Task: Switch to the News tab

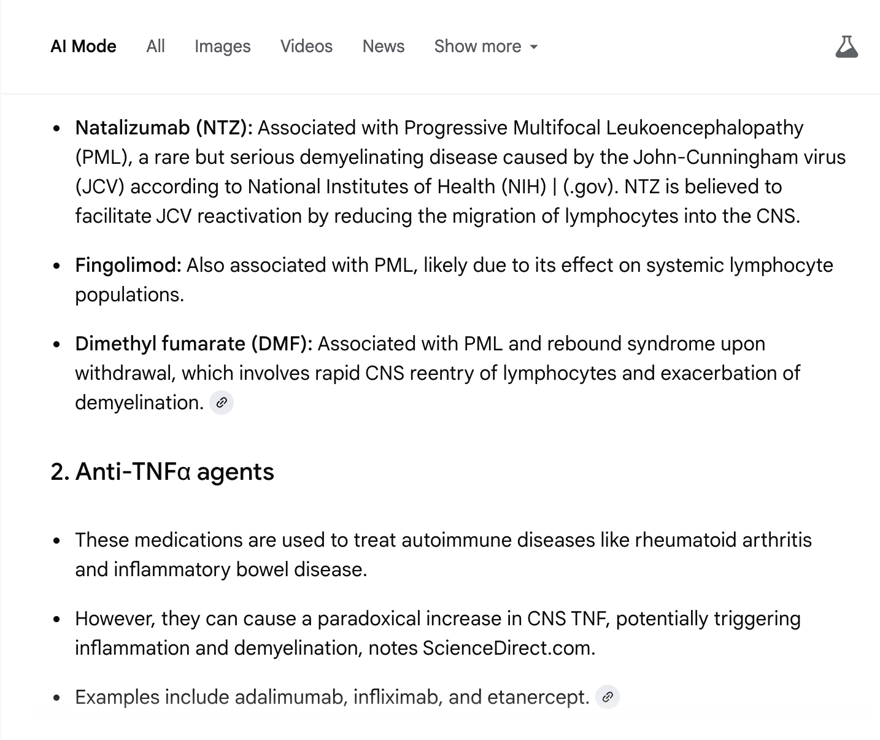Action: click(383, 47)
